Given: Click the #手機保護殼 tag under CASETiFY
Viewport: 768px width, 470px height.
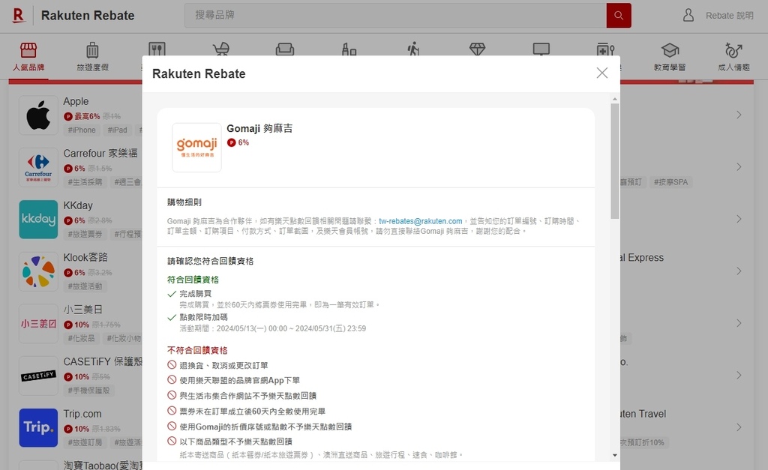Looking at the screenshot, I should point(88,391).
